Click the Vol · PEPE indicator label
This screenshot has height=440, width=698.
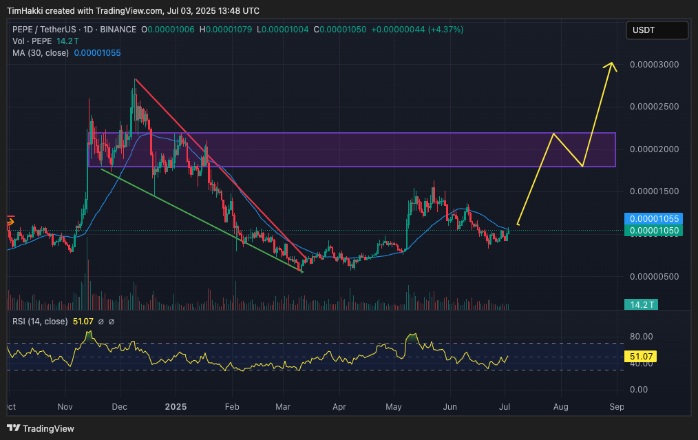[x=32, y=41]
